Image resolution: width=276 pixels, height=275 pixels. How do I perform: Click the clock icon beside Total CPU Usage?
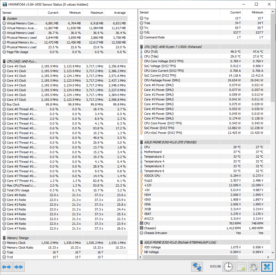(x=4, y=190)
